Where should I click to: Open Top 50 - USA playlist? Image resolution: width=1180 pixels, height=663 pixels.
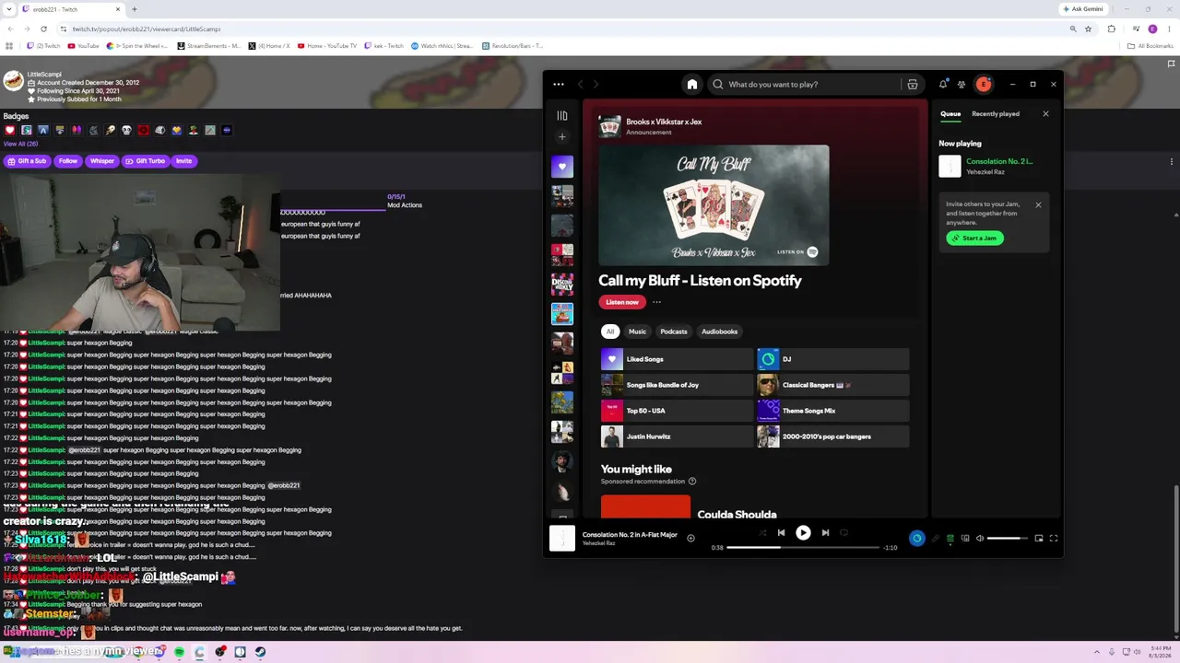pos(677,411)
